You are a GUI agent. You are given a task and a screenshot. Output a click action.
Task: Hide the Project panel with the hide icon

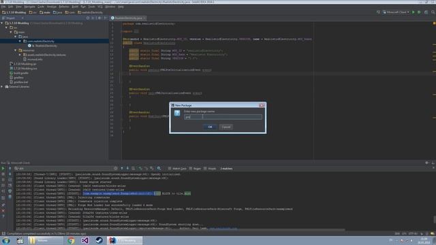(x=106, y=18)
